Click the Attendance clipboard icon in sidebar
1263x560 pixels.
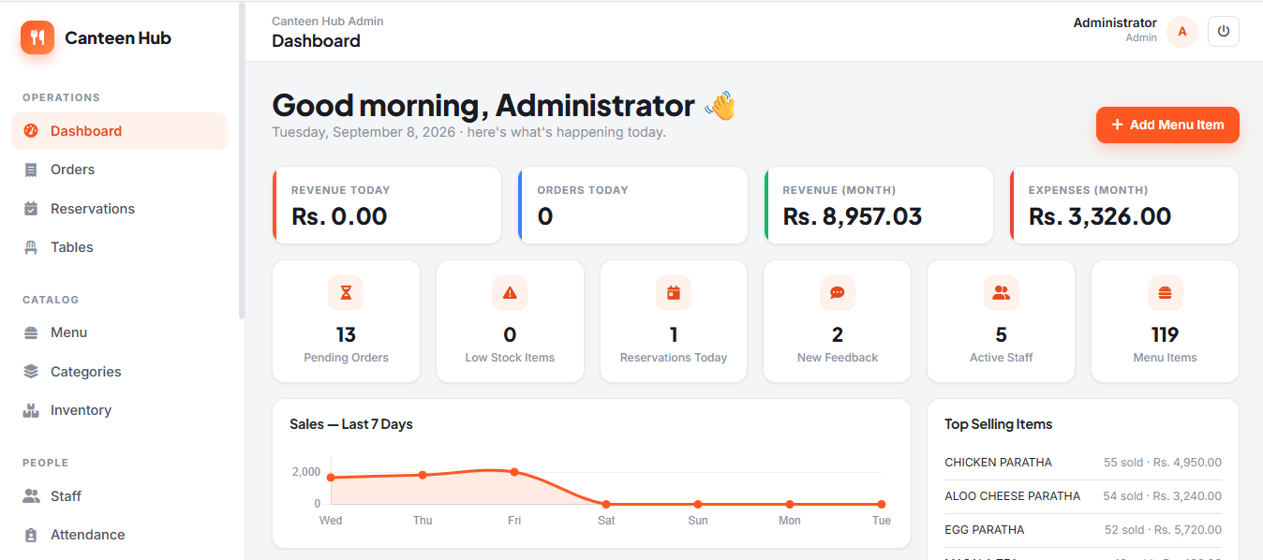[31, 535]
